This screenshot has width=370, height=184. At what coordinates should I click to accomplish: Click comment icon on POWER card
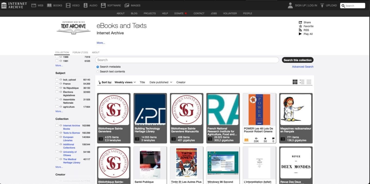pyautogui.click(x=273, y=138)
